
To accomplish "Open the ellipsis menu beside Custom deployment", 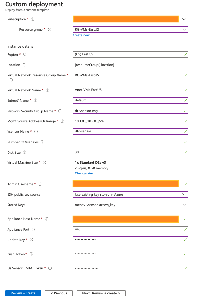I will pos(71,4).
